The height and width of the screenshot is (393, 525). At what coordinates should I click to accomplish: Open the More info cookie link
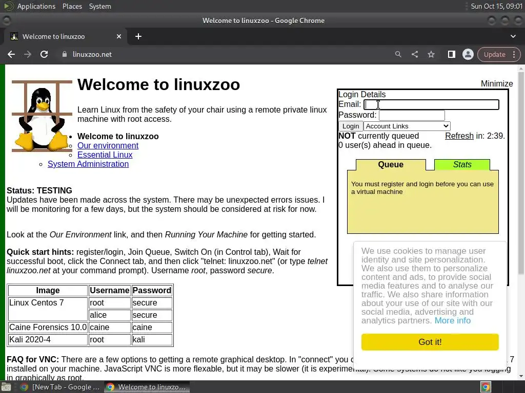[453, 321]
